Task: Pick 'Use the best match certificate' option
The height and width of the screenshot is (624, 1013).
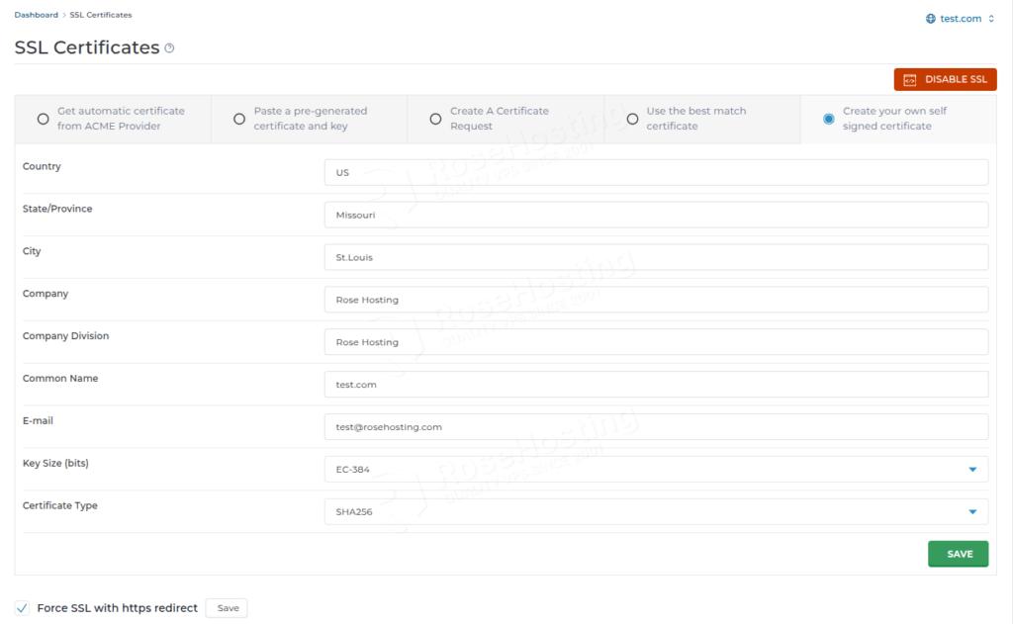Action: point(632,119)
